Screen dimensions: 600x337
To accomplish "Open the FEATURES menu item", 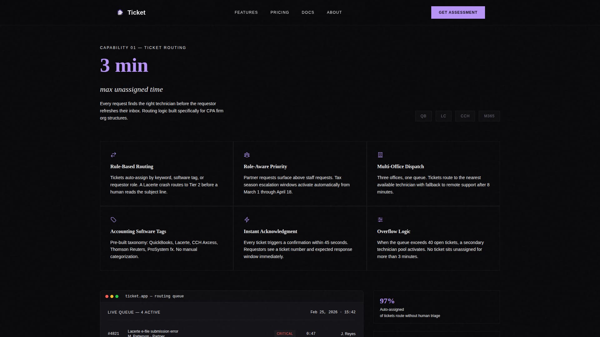I will coord(246,12).
